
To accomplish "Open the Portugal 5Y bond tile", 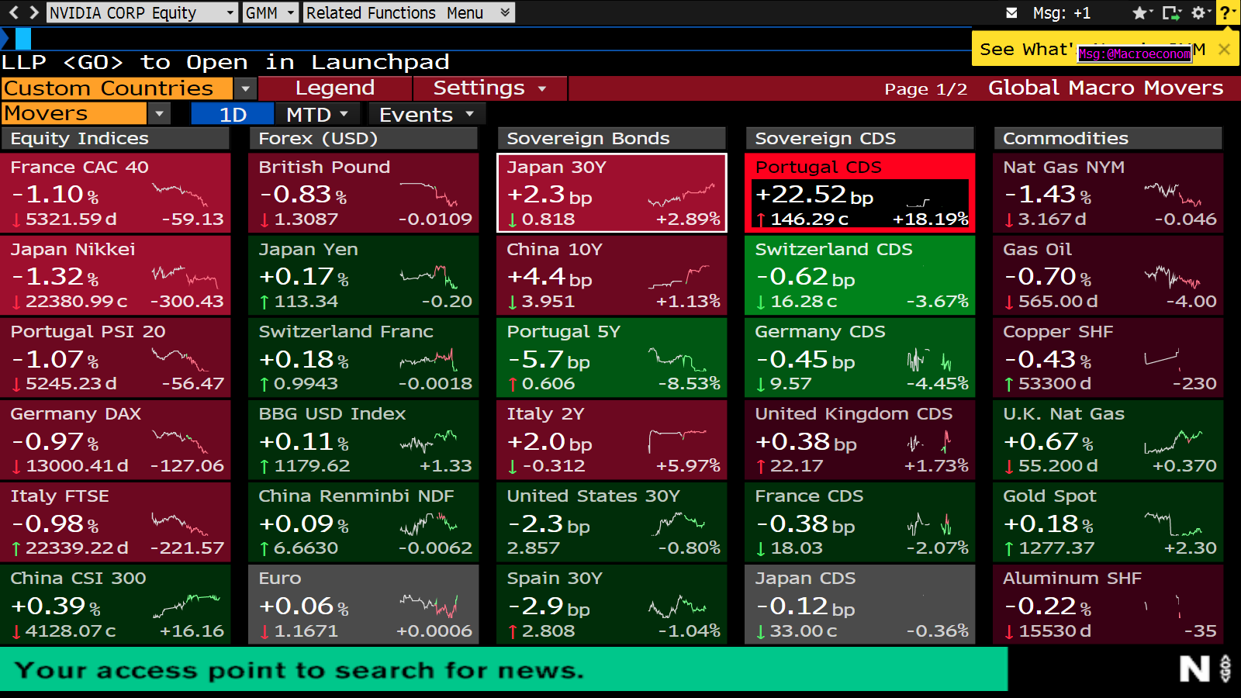I will coord(611,358).
